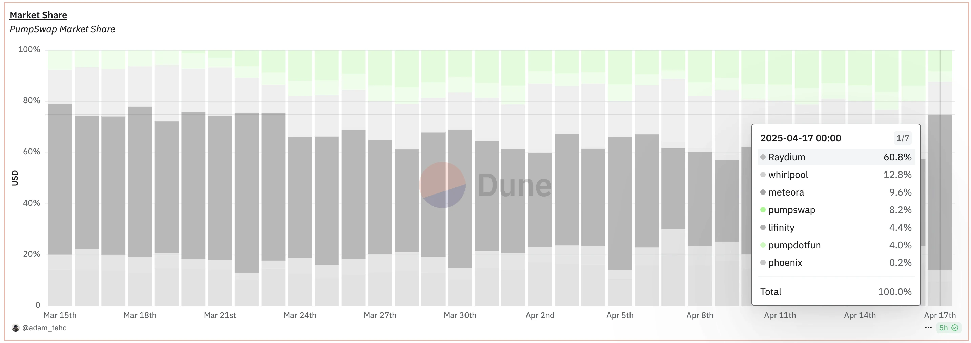Click the 1/7 tooltip page indicator
This screenshot has height=343, width=971.
pyautogui.click(x=903, y=138)
